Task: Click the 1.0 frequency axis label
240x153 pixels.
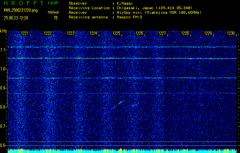Action: [x=3, y=69]
